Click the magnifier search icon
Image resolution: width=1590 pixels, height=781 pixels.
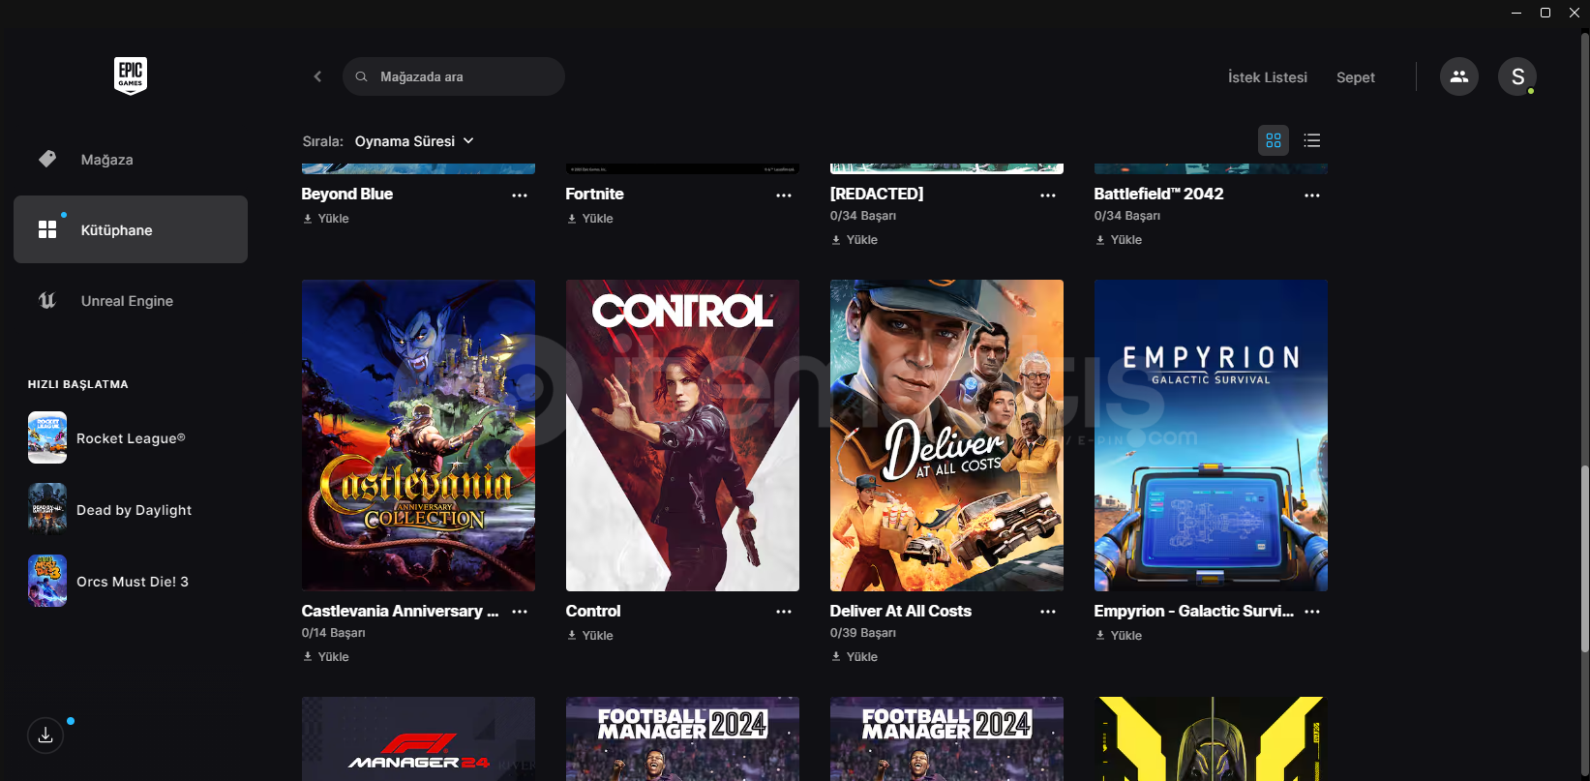(x=361, y=76)
